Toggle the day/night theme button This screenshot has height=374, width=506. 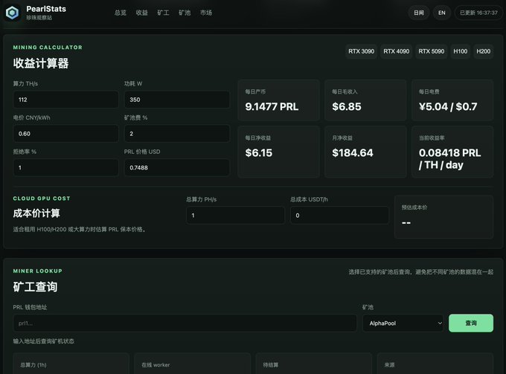click(418, 13)
